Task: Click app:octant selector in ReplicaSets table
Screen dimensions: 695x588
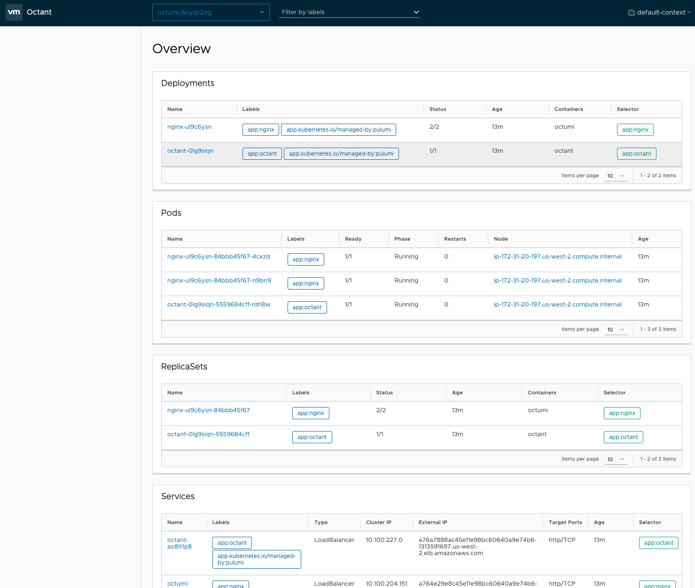Action: tap(624, 437)
